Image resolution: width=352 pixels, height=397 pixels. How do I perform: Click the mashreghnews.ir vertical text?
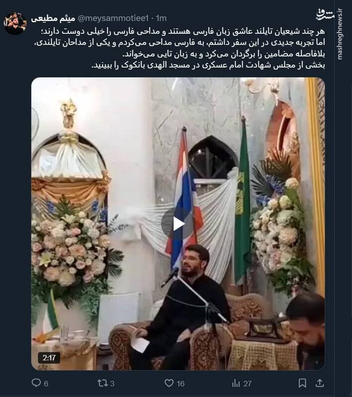(340, 34)
